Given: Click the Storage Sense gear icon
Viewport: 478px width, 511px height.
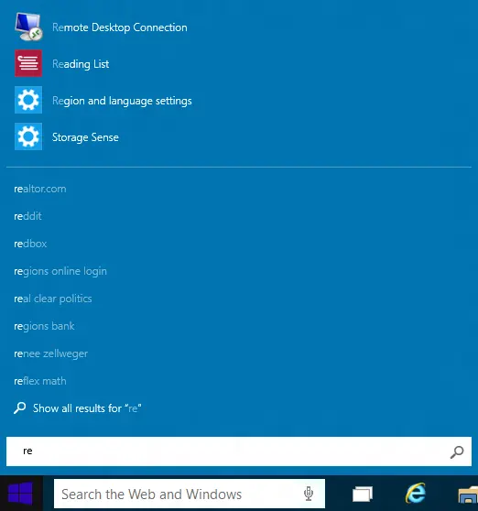Looking at the screenshot, I should pos(28,136).
